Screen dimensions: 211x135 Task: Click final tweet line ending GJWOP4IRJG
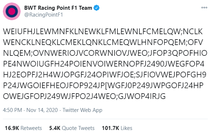(x=84, y=96)
